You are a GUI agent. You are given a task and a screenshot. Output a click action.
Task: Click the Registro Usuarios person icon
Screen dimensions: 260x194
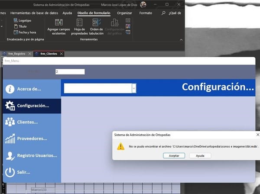[x=10, y=156]
